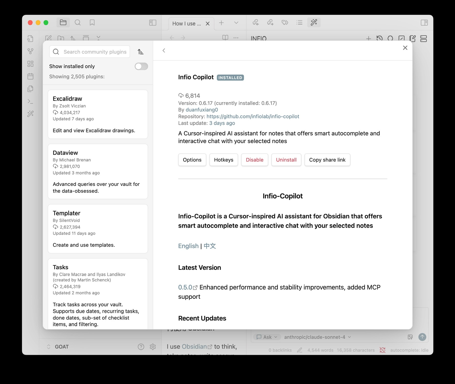This screenshot has height=384, width=455.
Task: Click Copy share link button
Action: point(327,160)
